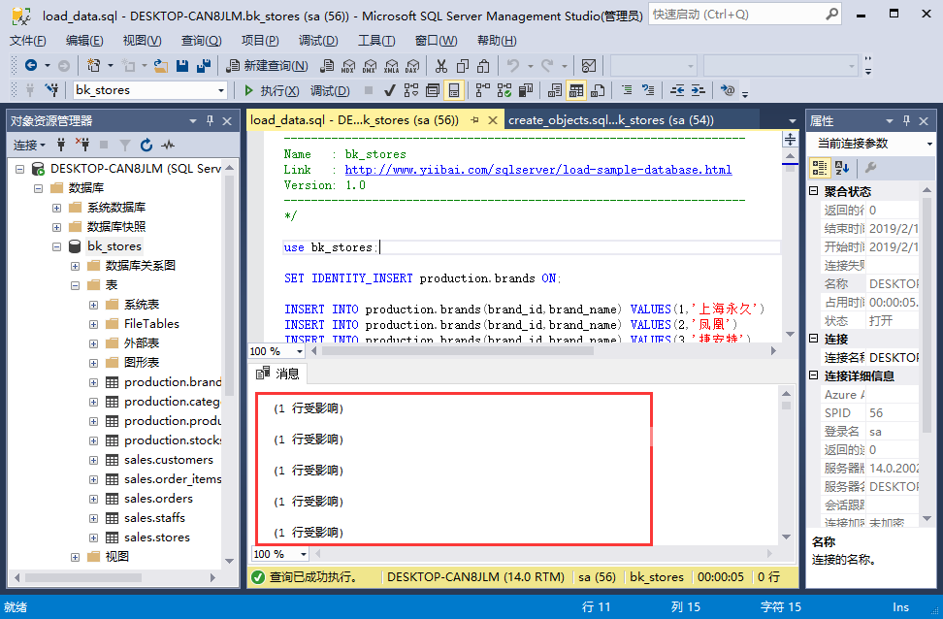Click activity monitor icon in Object Explorer
This screenshot has width=943, height=619.
pyautogui.click(x=168, y=145)
